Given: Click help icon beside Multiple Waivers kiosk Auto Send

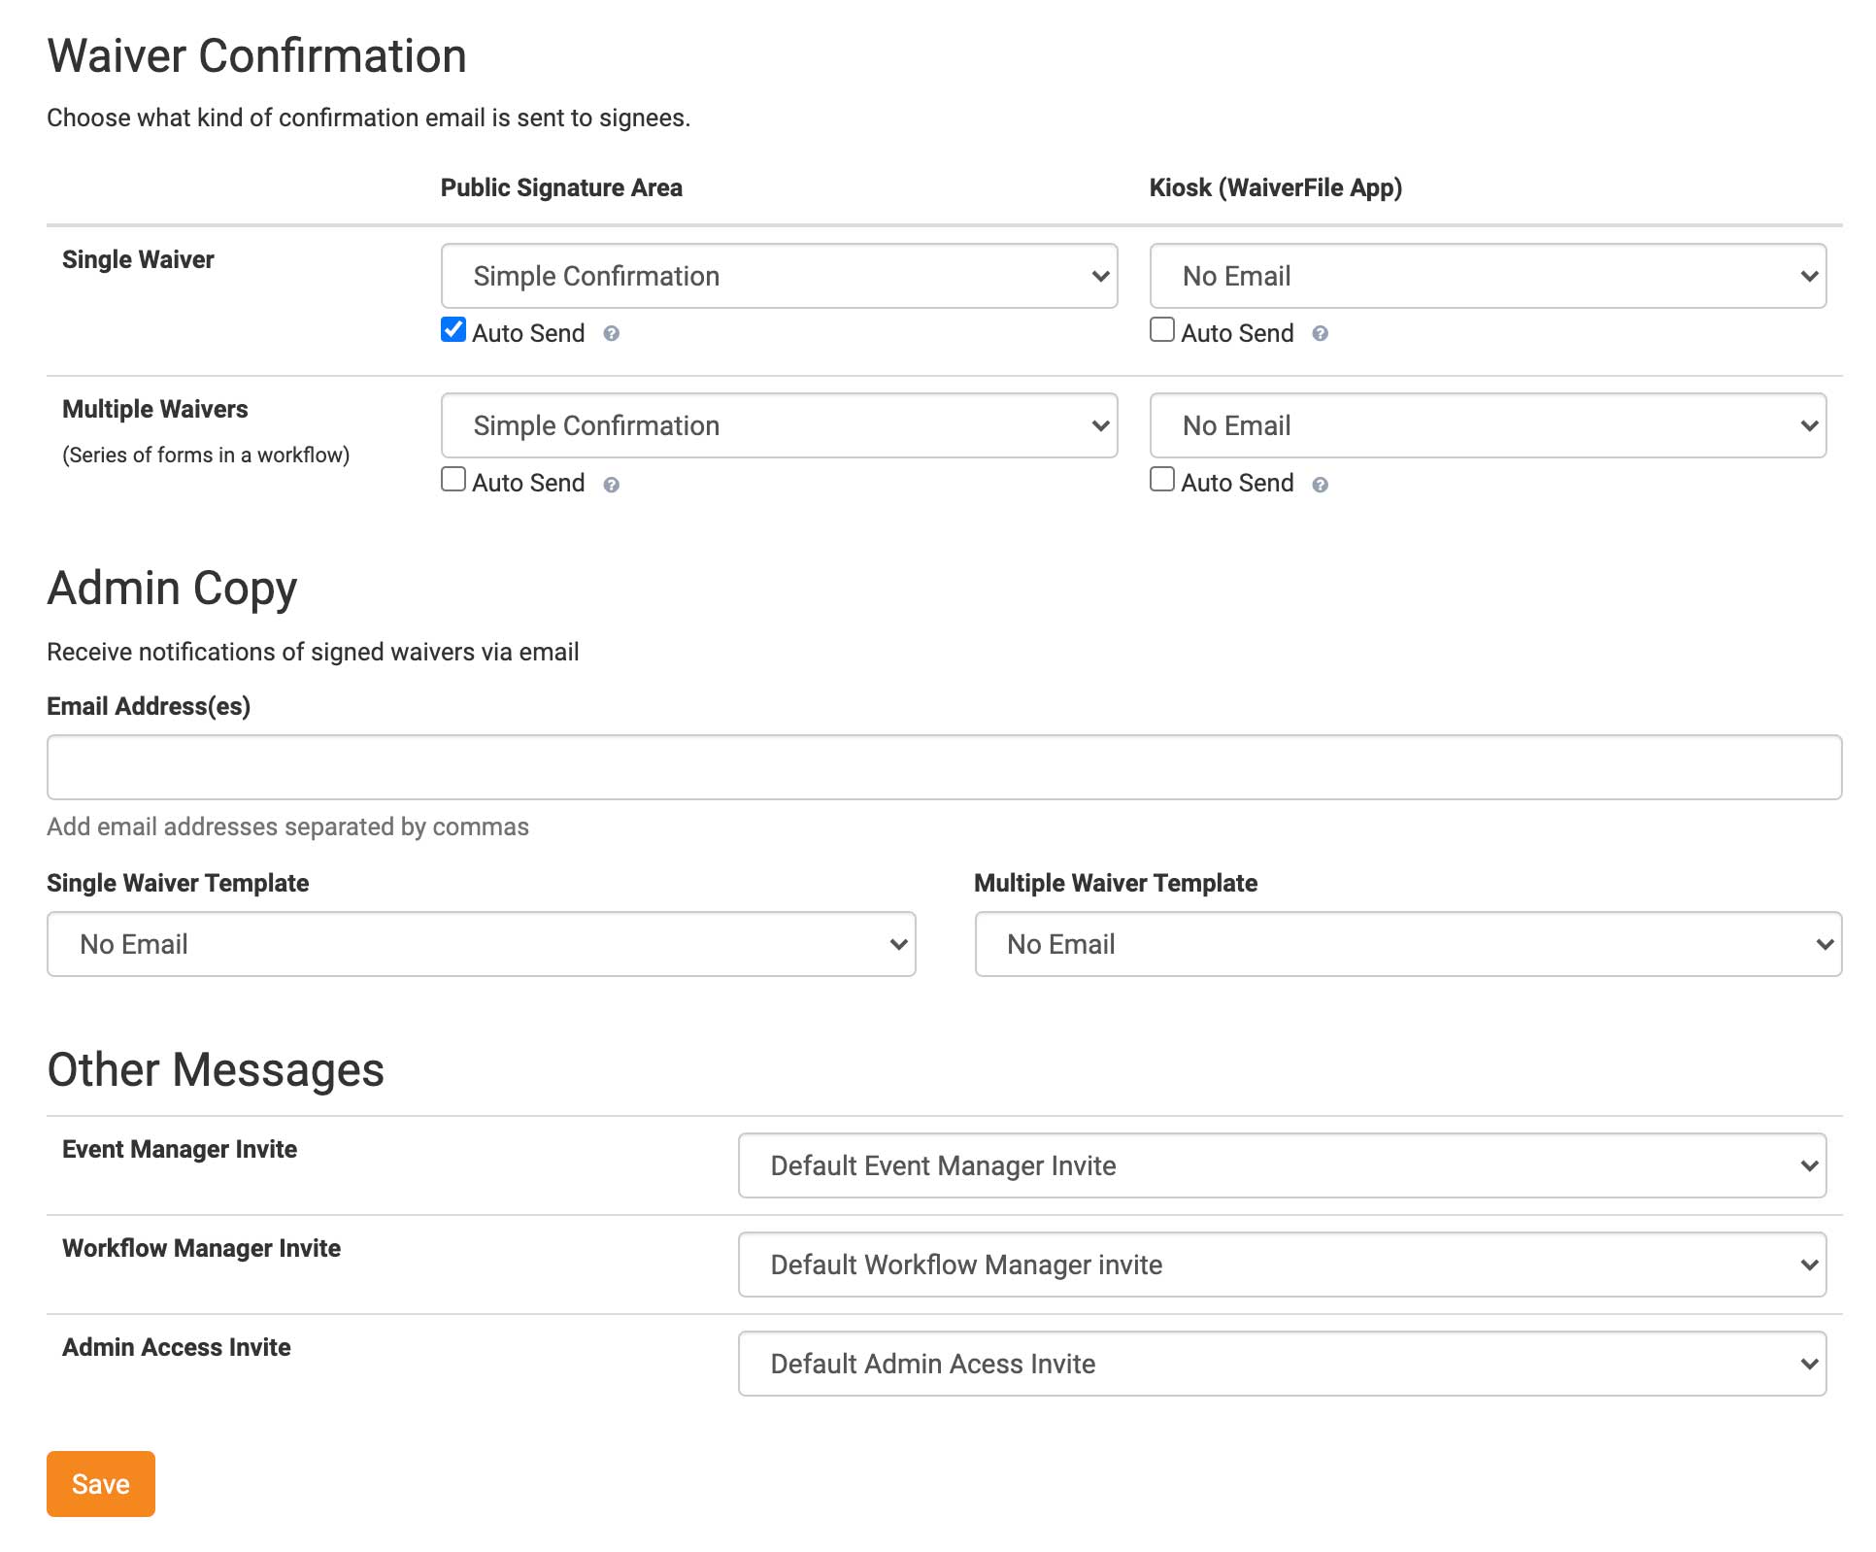Looking at the screenshot, I should click(x=1320, y=485).
